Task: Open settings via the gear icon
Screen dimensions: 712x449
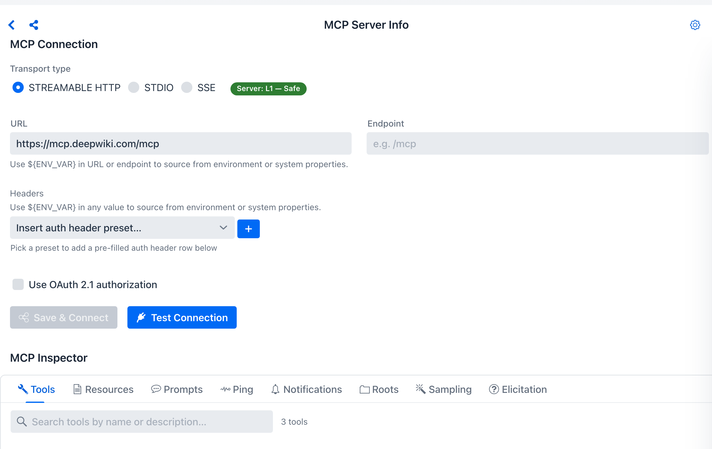Action: click(x=695, y=25)
